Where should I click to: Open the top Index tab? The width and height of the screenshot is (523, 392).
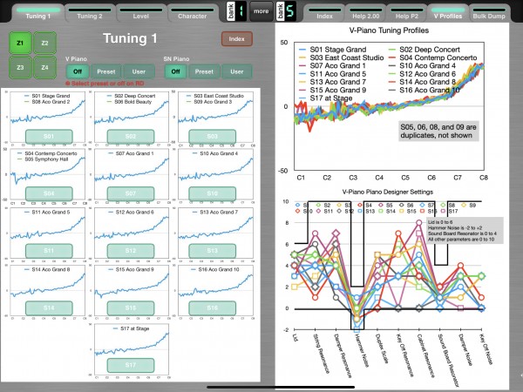324,13
